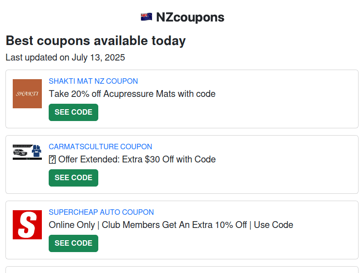Screen dimensions: 364x273
Task: Select the 'Last updated on July 13, 2025' text
Action: pos(65,57)
